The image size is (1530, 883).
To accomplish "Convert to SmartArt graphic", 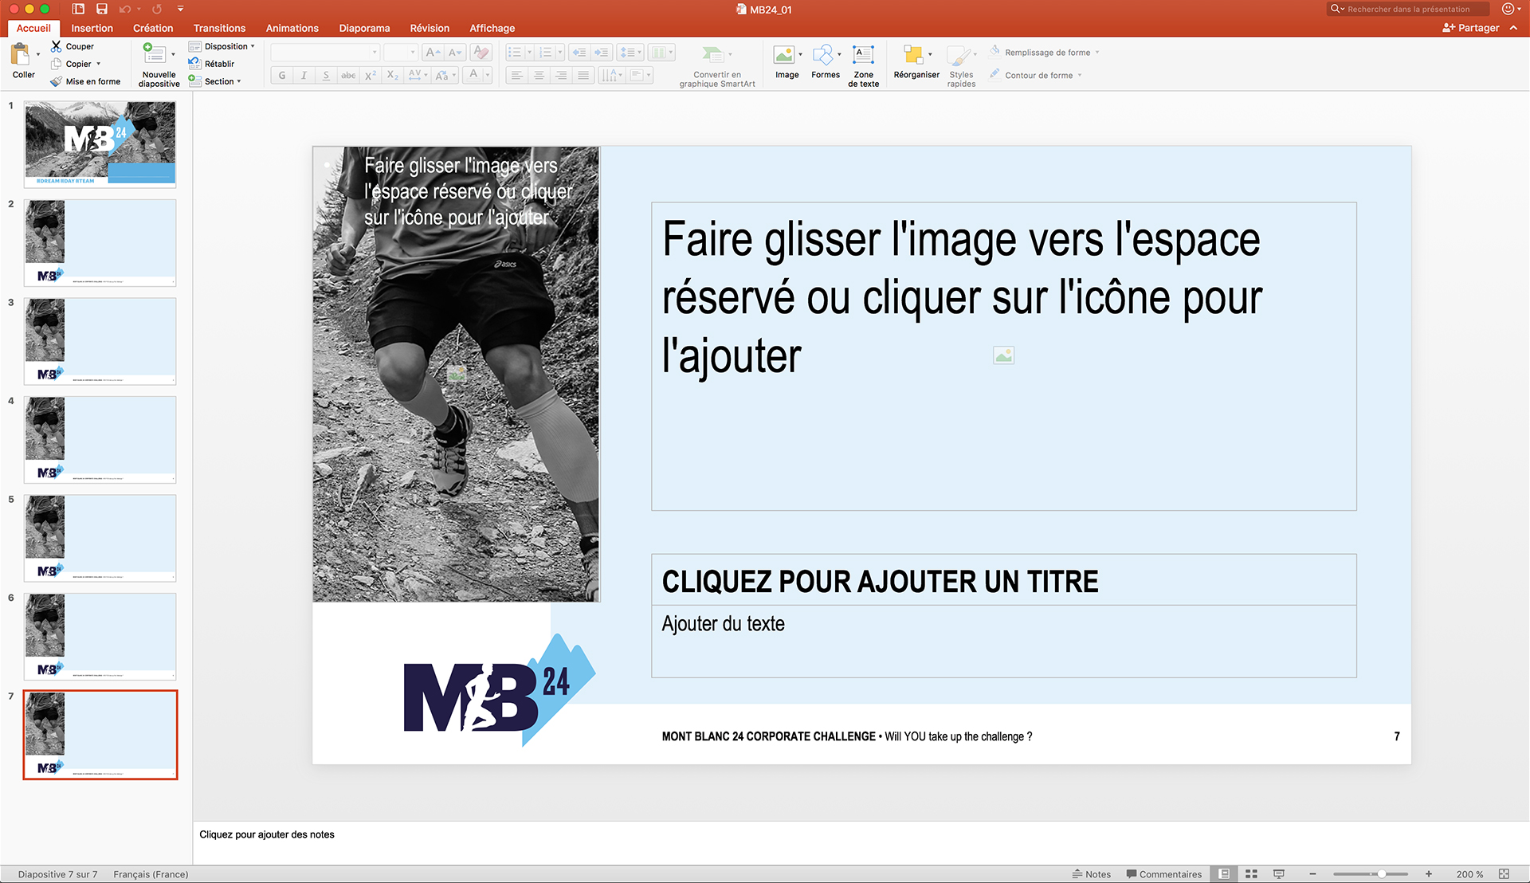I will 717,65.
